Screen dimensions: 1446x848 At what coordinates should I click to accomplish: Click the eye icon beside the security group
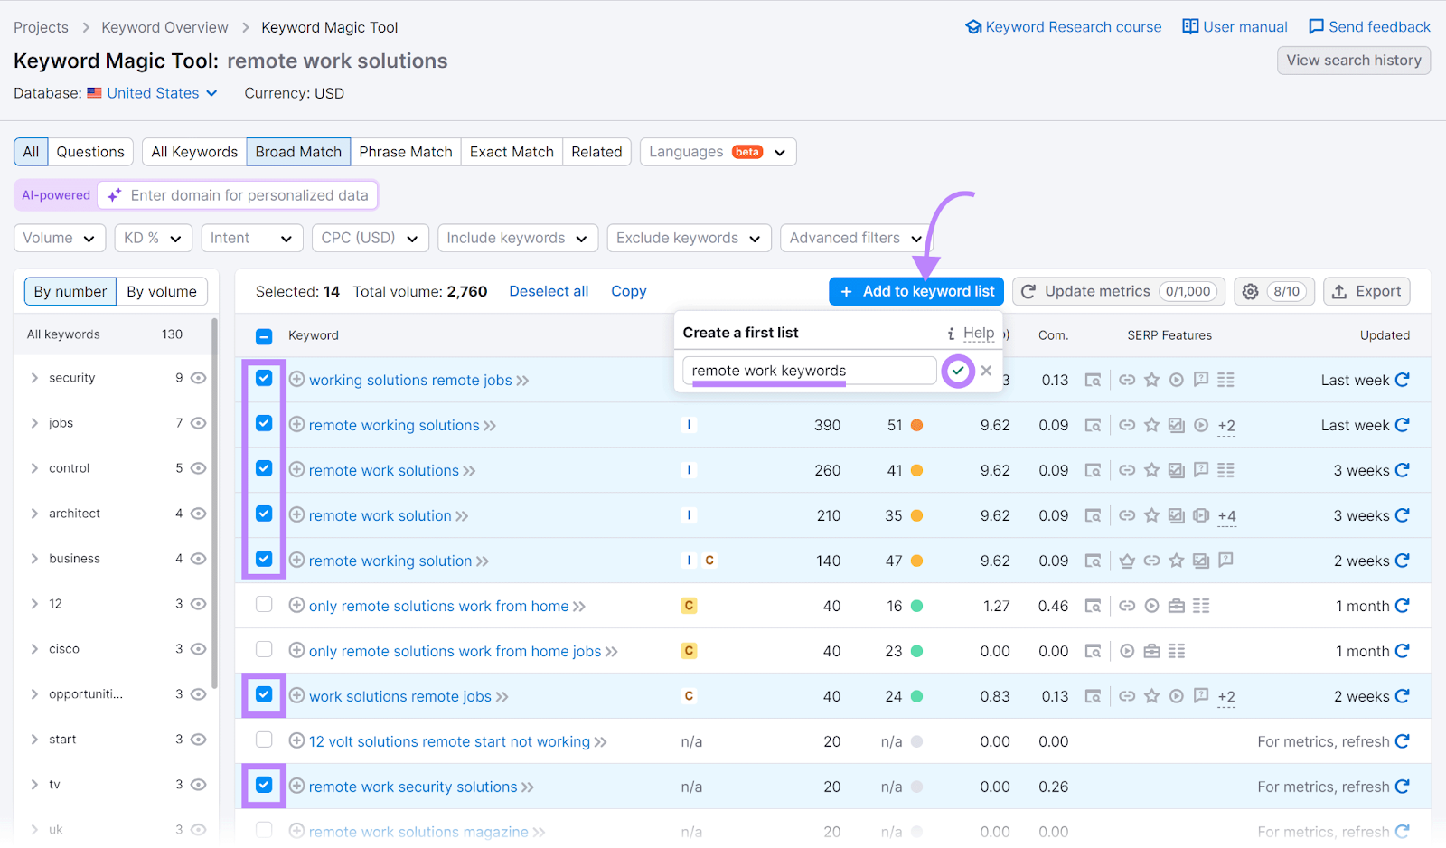[x=198, y=377]
